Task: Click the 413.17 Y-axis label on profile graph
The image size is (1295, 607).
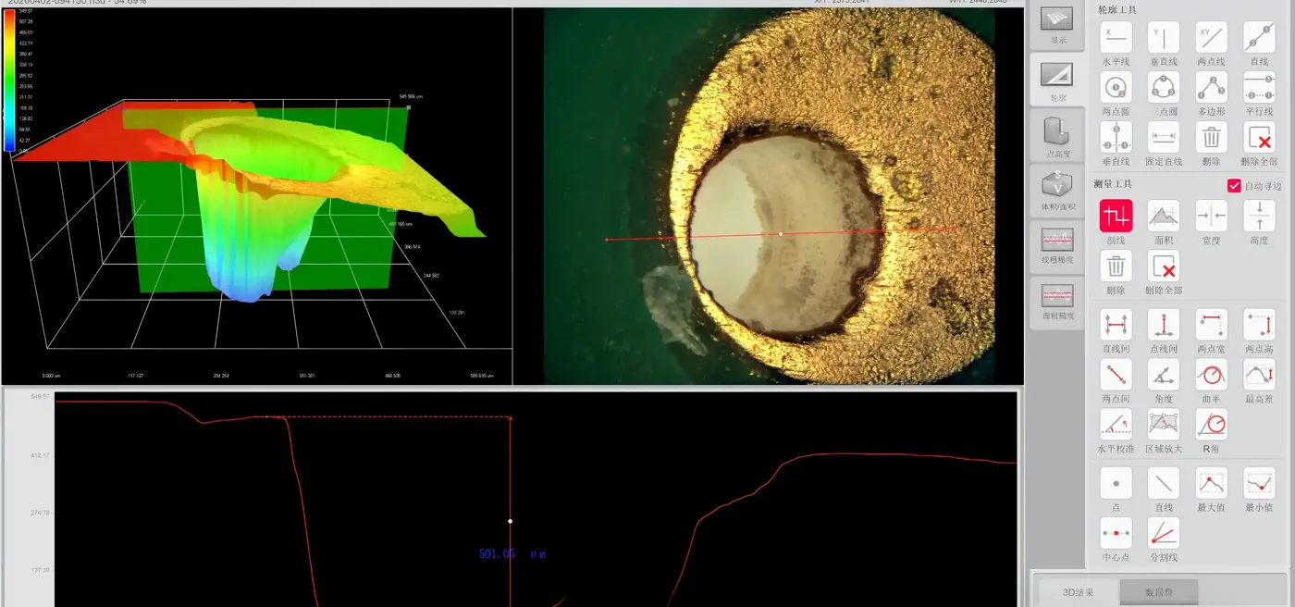Action: [x=40, y=455]
